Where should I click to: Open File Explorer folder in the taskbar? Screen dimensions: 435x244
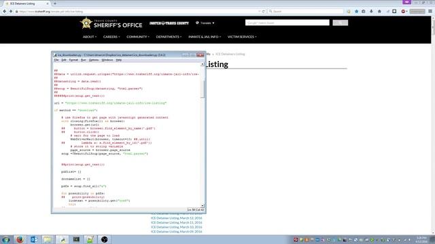tap(48, 239)
